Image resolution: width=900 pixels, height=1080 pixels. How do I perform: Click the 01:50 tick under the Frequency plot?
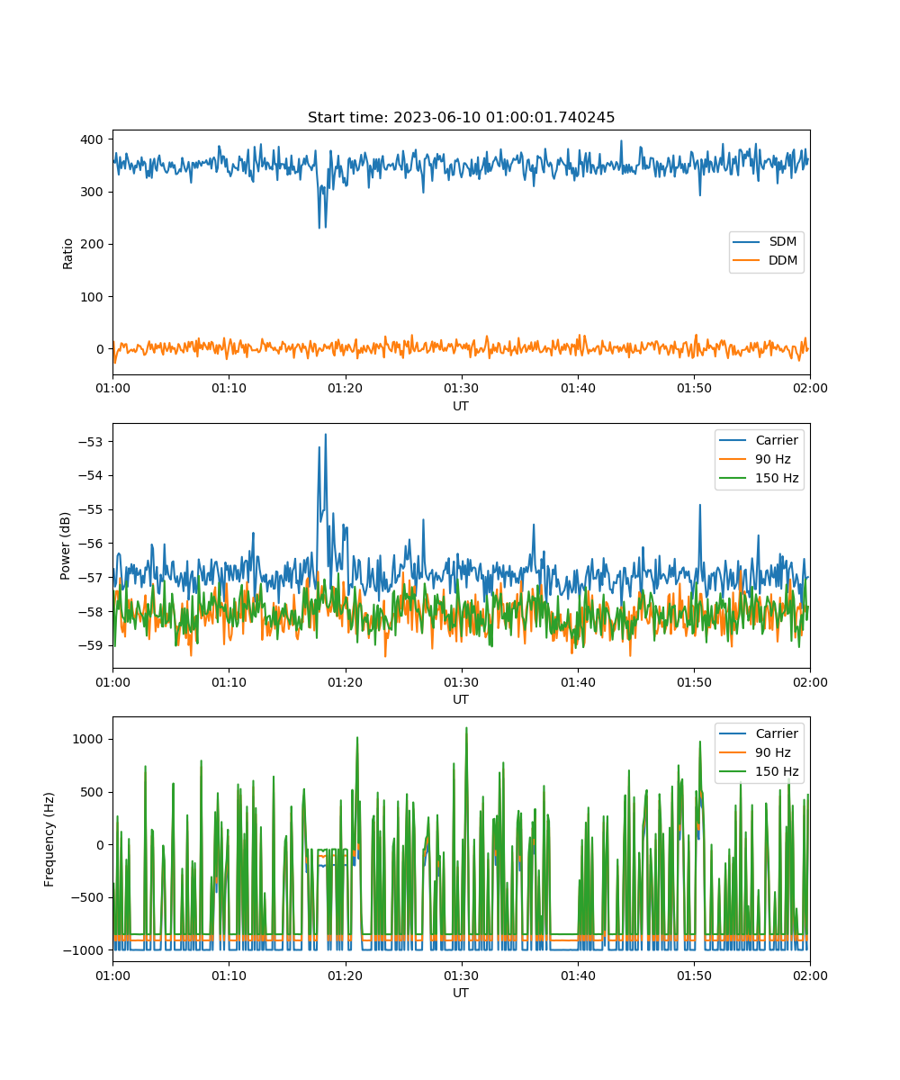(x=693, y=975)
